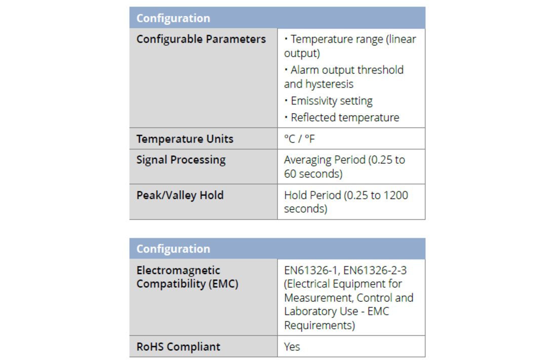Select the EN61326-1, EN61326-2-3 standard text
This screenshot has width=557, height=364.
point(345,270)
